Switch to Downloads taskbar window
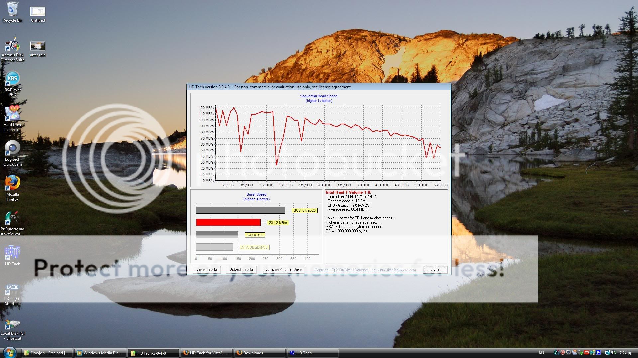Image resolution: width=638 pixels, height=358 pixels. (x=259, y=353)
